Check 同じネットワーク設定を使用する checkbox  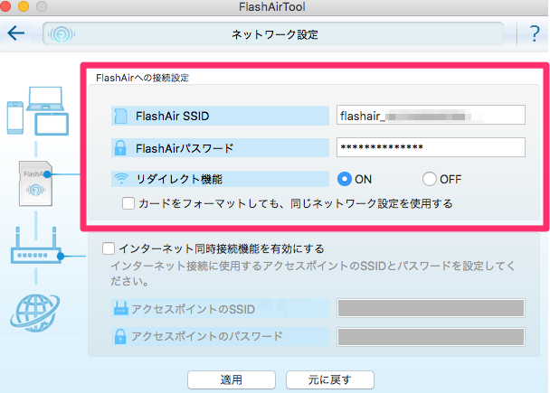coord(128,203)
